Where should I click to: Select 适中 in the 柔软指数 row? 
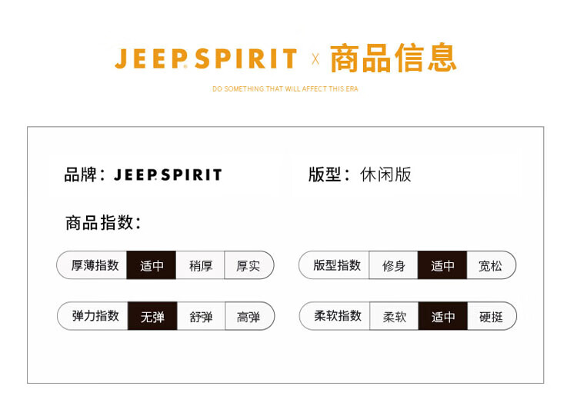(x=443, y=316)
